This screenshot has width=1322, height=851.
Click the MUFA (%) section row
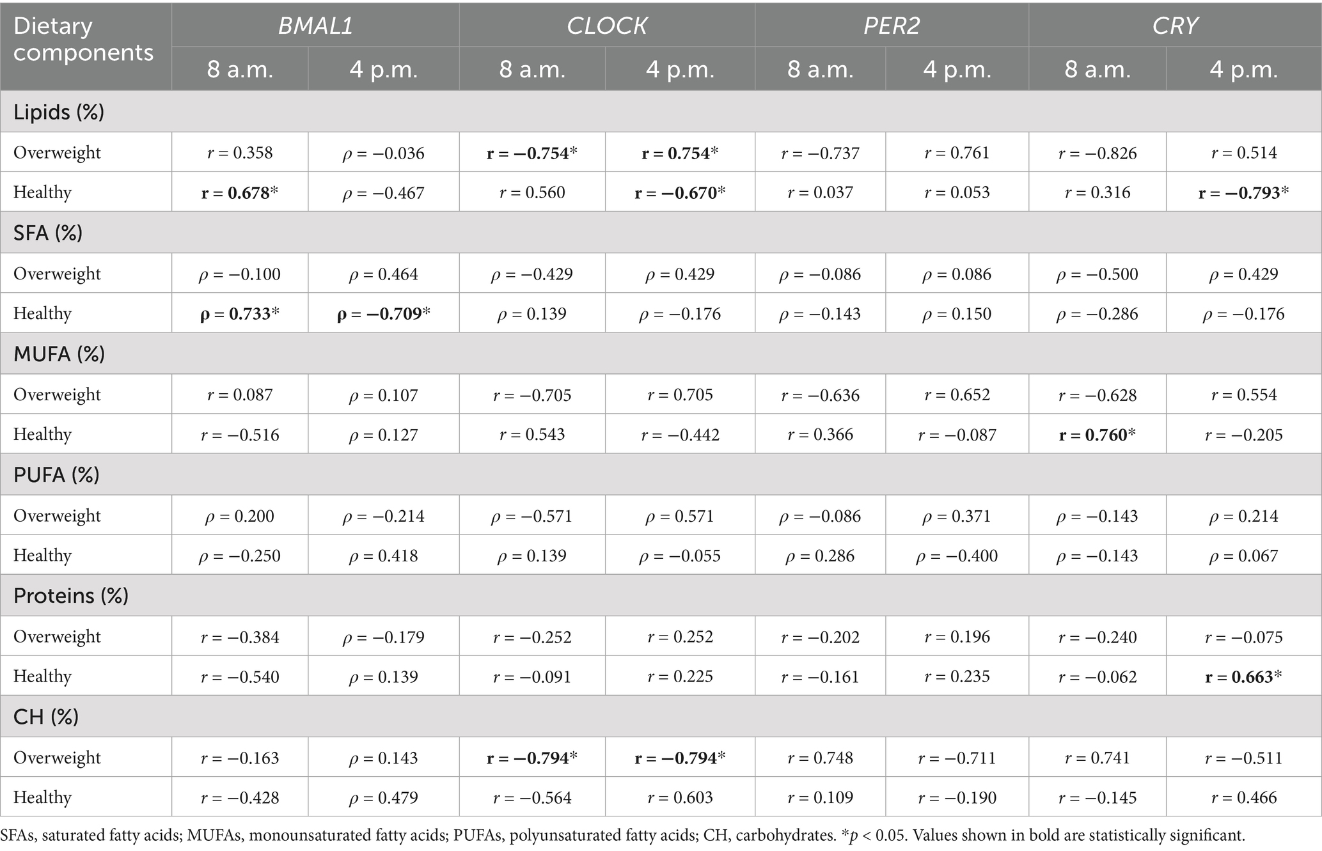tap(59, 354)
